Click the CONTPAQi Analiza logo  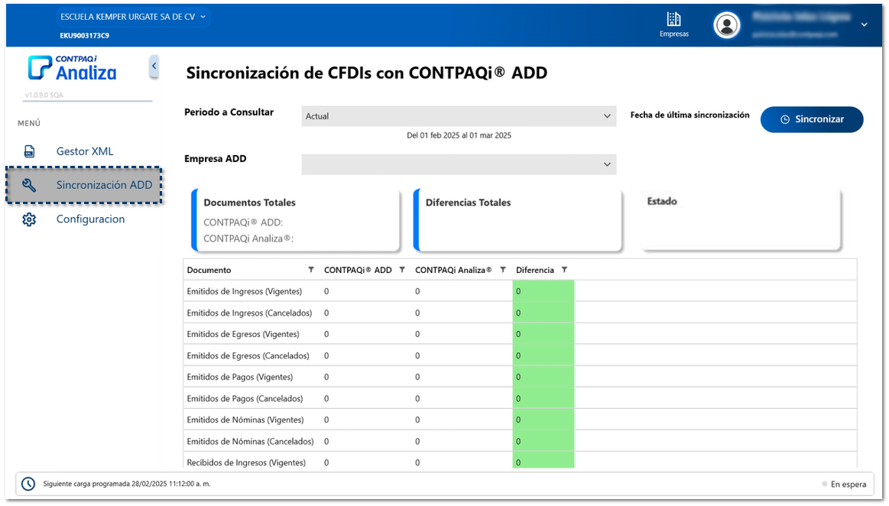pyautogui.click(x=73, y=68)
